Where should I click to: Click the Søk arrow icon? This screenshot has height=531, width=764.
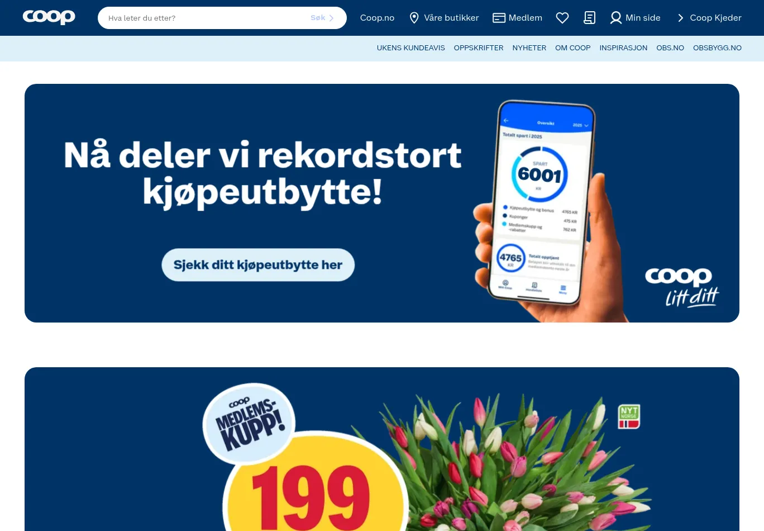(331, 18)
